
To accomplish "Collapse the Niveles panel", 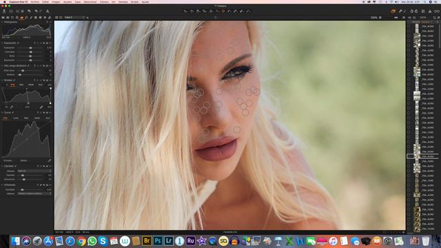I will click(2, 80).
